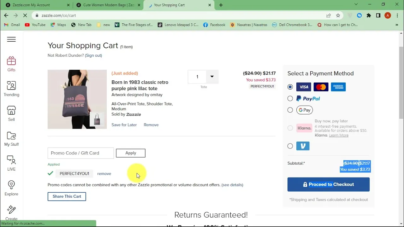Screen dimensions: 404x227
Task: Open the Facebook bookmark
Action: (x=214, y=25)
